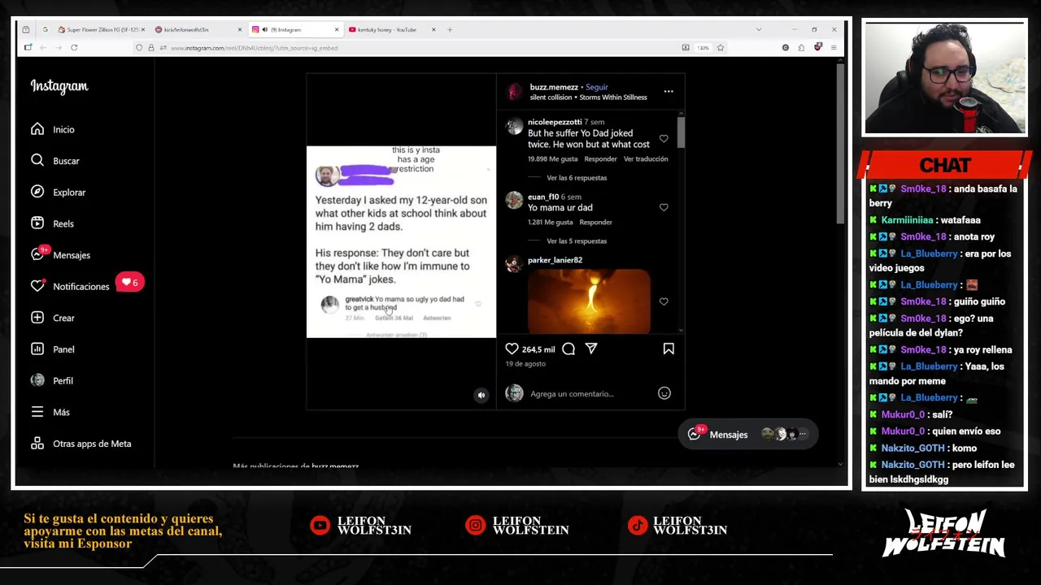The height and width of the screenshot is (585, 1041).
Task: Expand Ver las 6 respuestas
Action: [x=577, y=178]
